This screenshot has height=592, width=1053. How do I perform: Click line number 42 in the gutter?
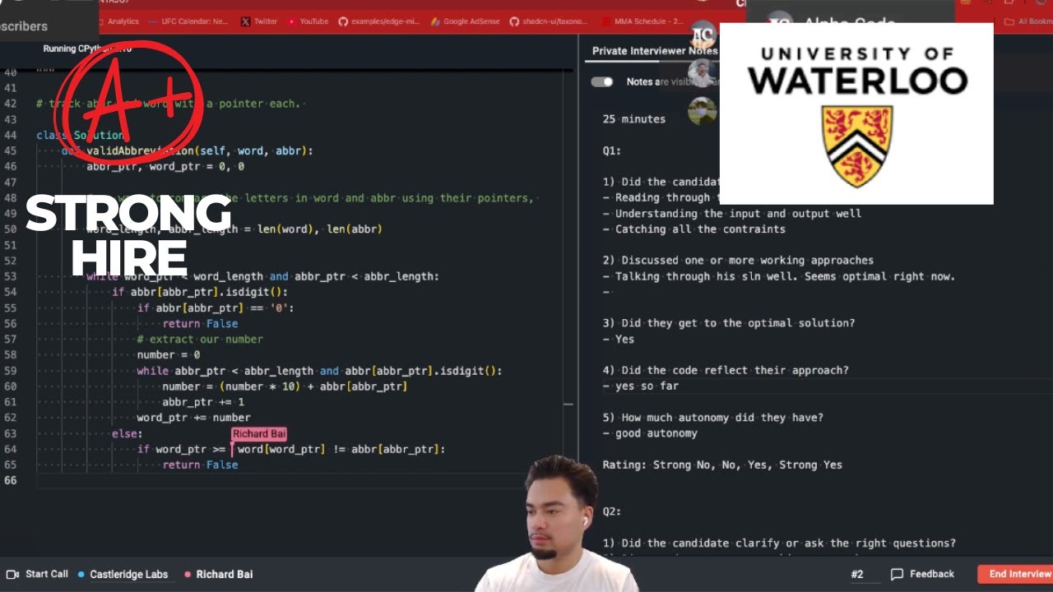(x=10, y=104)
